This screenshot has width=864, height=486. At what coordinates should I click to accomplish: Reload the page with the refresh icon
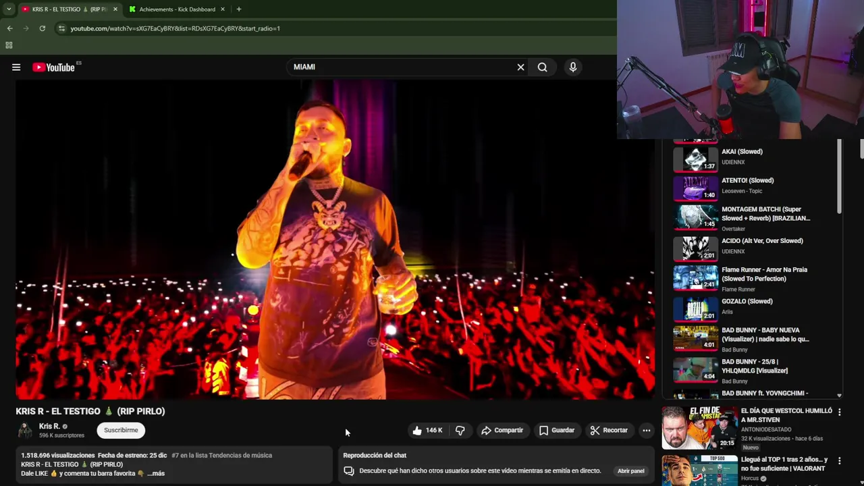click(x=42, y=28)
